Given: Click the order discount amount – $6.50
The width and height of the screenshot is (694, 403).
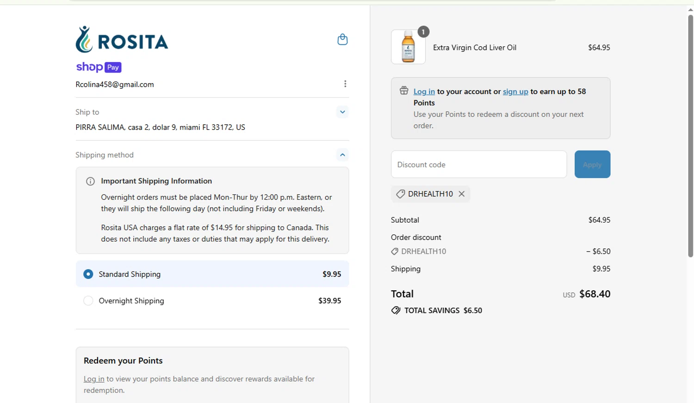Looking at the screenshot, I should (x=598, y=252).
